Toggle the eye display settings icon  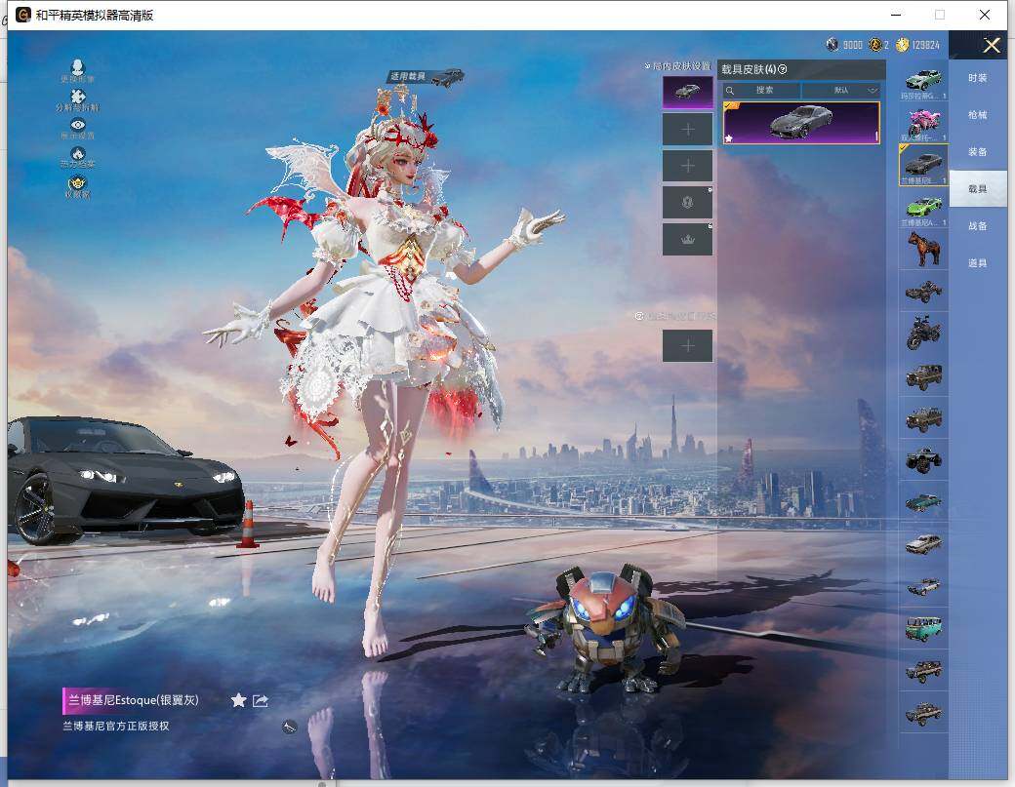tap(78, 125)
